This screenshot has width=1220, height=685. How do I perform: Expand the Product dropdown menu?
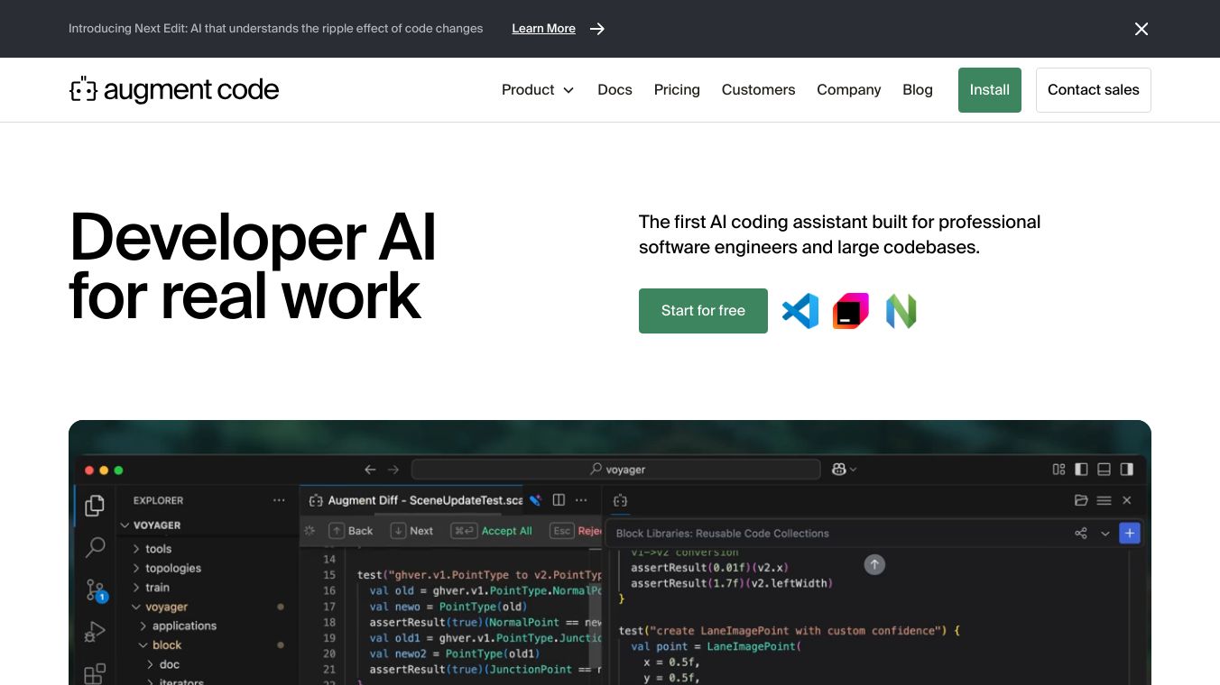(x=538, y=90)
